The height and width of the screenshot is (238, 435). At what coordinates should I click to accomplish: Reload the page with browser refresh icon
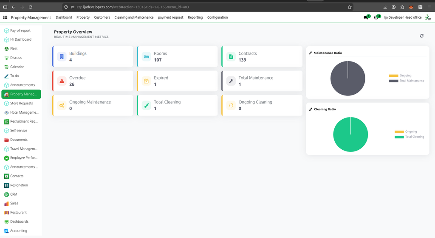click(31, 7)
